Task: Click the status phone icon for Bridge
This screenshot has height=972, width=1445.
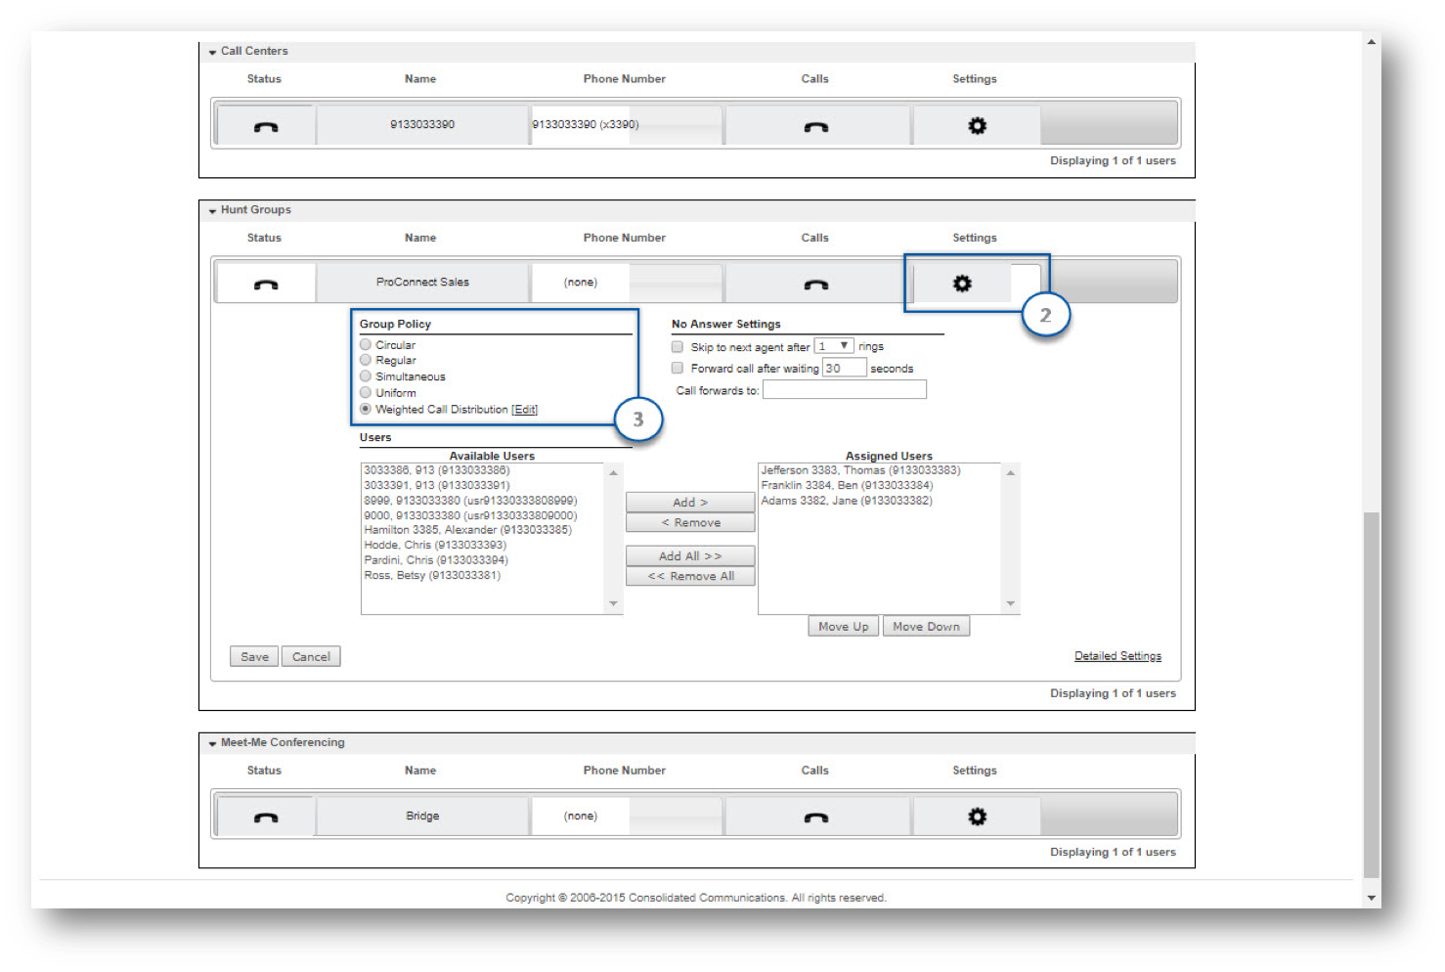Action: 266,817
